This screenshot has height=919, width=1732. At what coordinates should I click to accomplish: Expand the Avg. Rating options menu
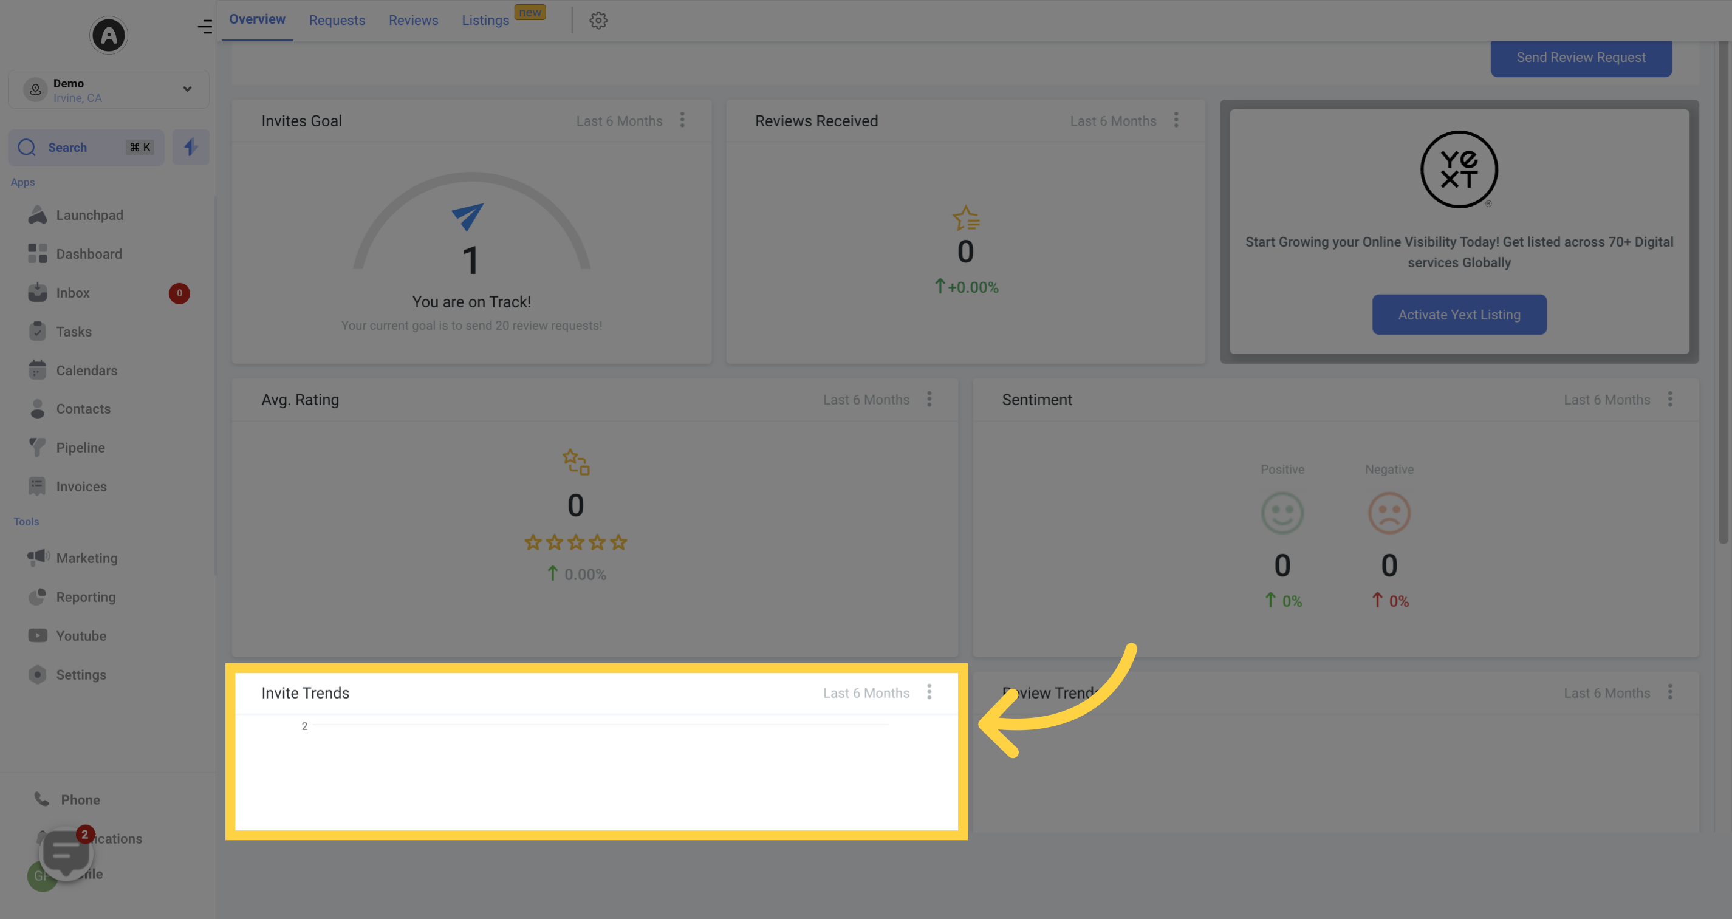[929, 399]
